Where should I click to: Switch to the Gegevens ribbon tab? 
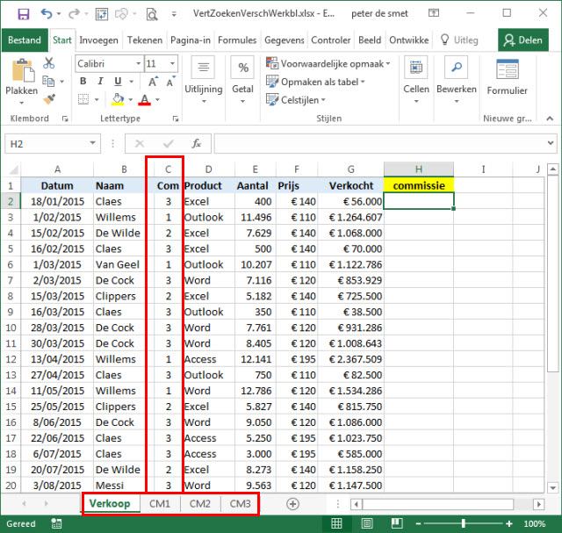285,40
